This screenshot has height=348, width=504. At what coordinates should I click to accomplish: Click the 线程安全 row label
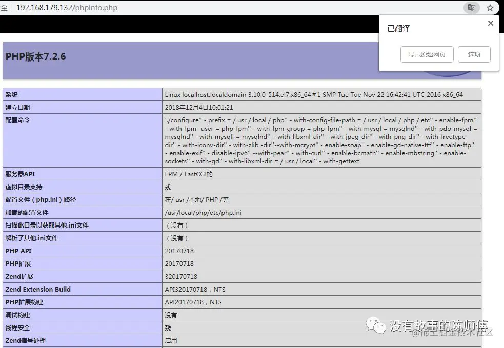click(17, 328)
